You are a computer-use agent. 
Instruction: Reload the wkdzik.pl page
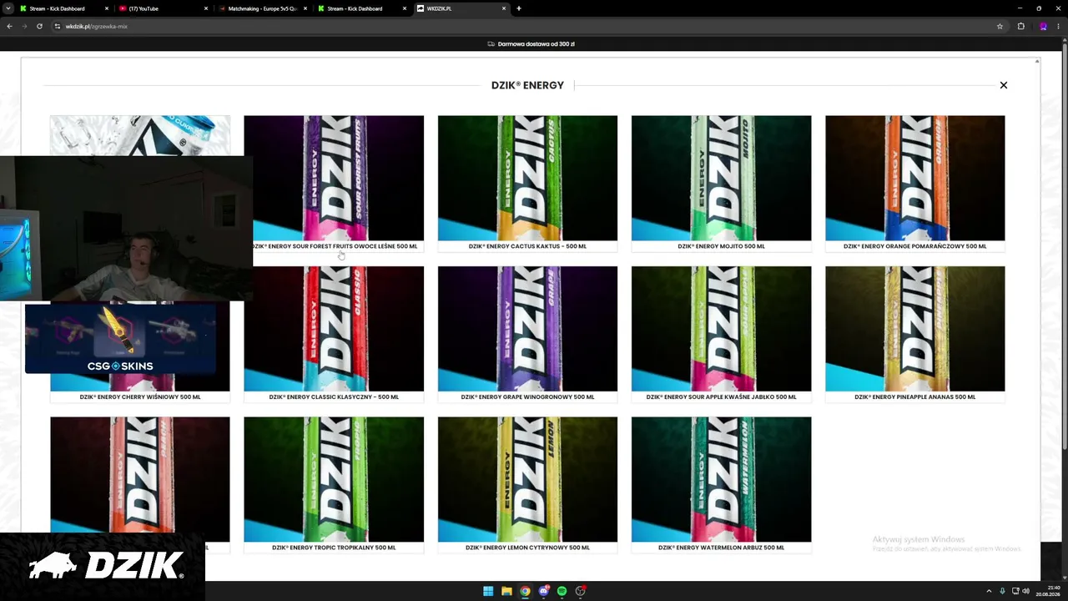tap(39, 26)
